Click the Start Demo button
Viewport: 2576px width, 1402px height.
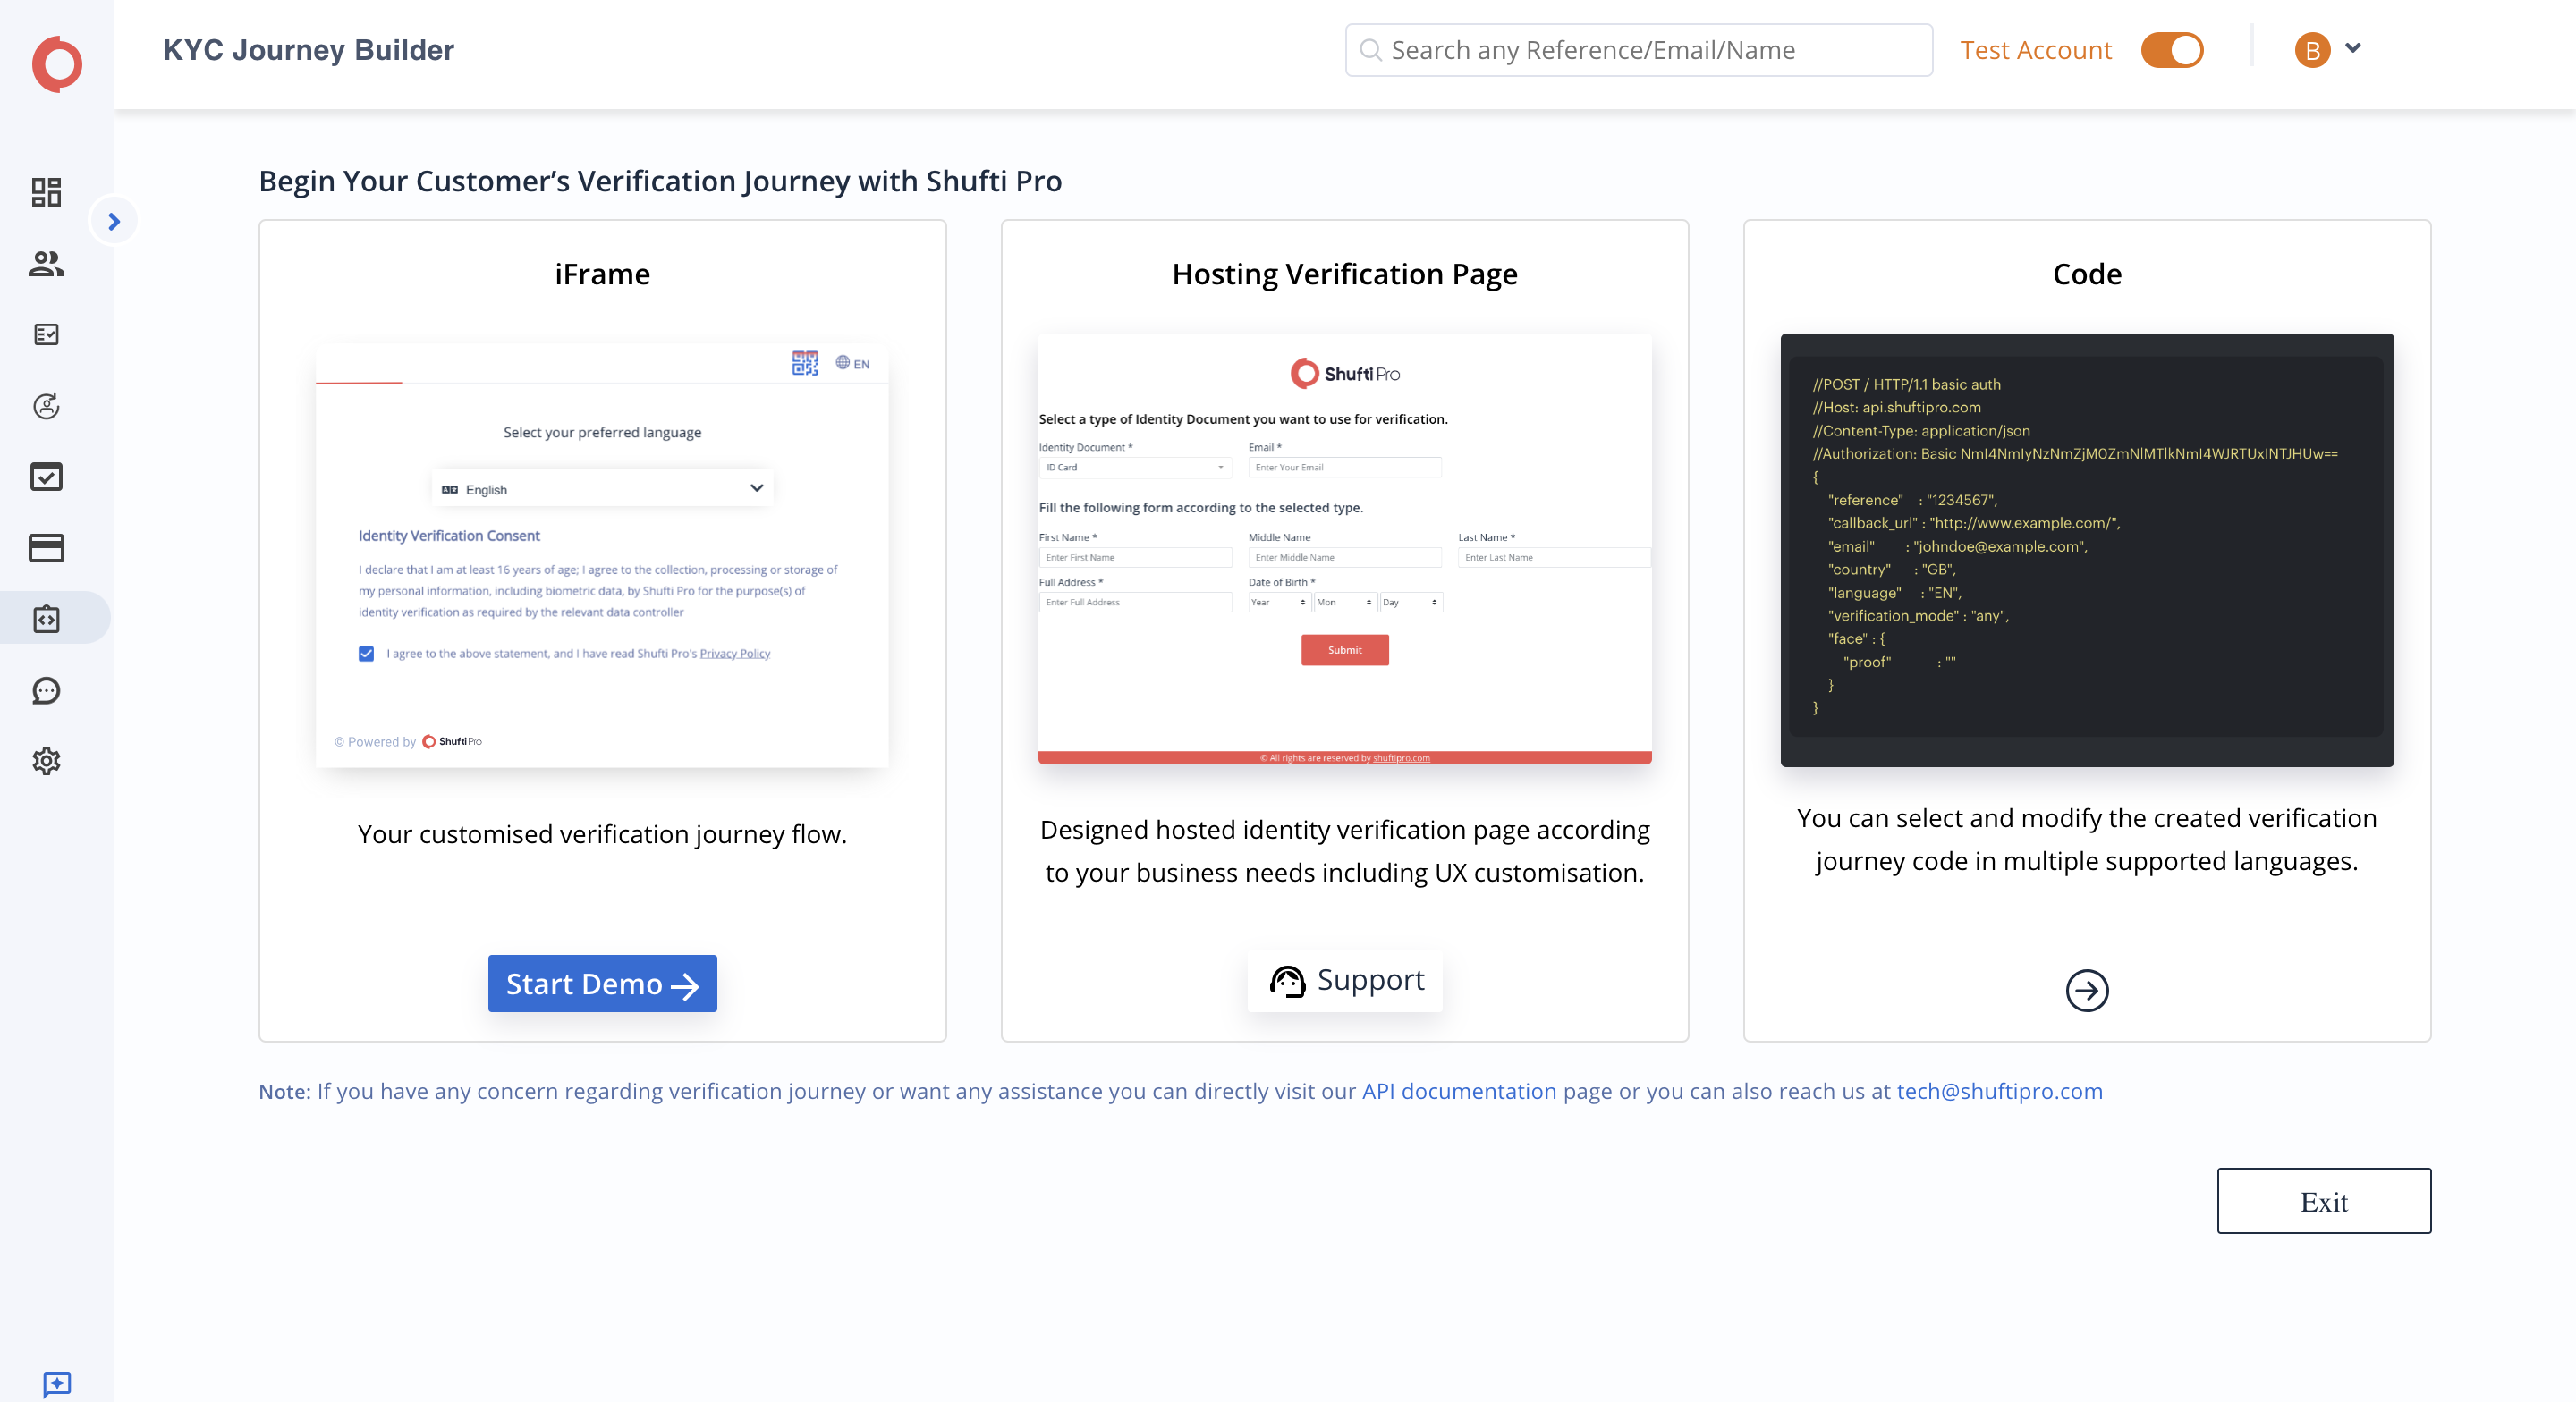coord(602,983)
